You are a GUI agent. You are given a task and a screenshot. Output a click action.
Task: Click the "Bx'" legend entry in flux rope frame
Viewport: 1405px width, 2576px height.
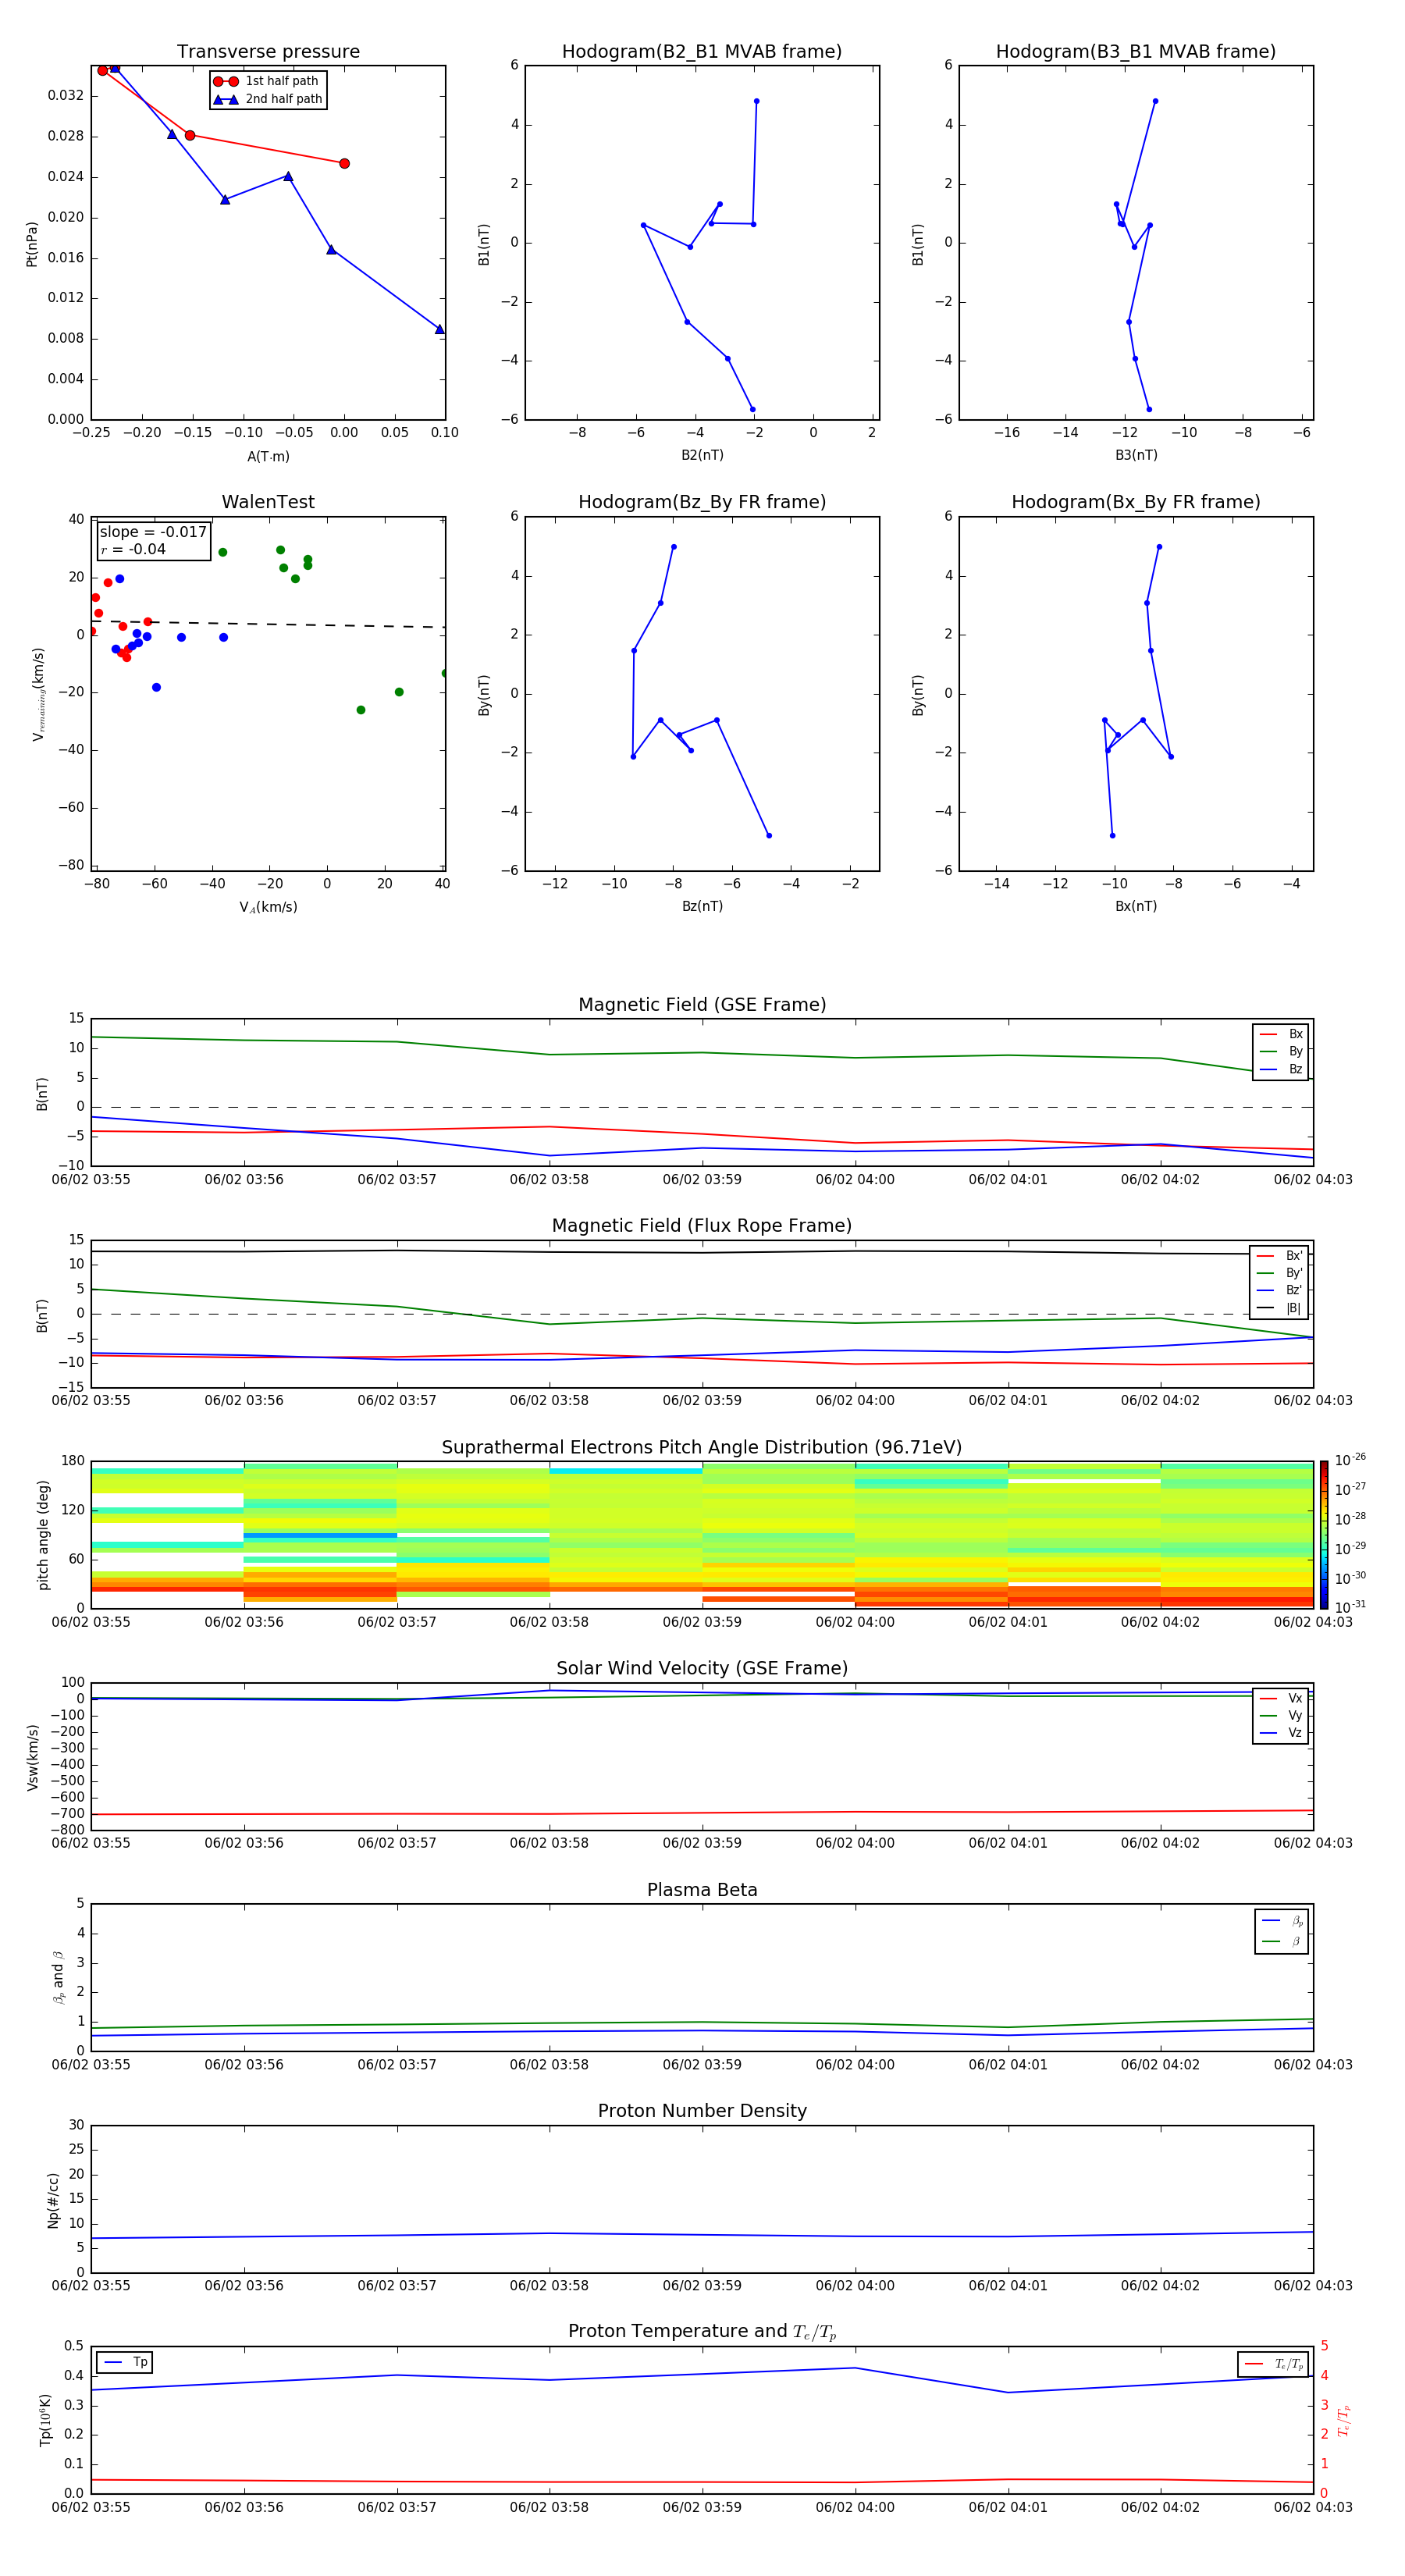click(1280, 1256)
